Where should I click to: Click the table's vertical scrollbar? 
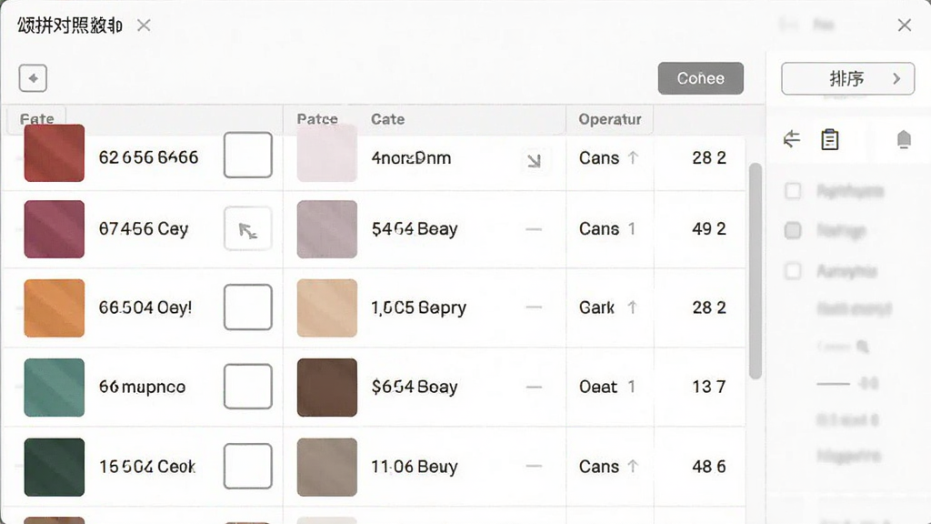pos(756,271)
